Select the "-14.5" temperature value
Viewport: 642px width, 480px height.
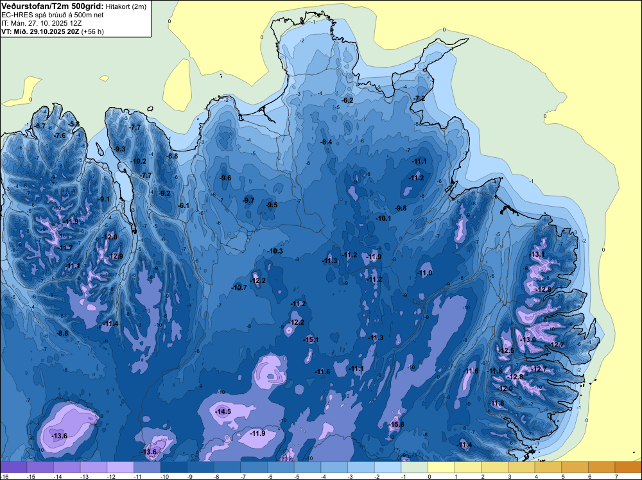pyautogui.click(x=223, y=412)
